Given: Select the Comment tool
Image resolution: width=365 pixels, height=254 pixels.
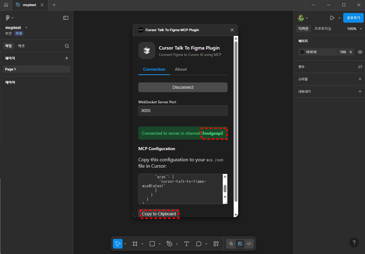Looking at the screenshot, I should 199,244.
